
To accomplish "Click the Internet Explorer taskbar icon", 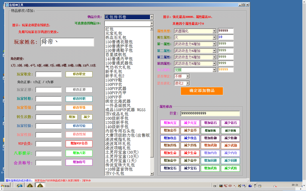I will [20, 186].
